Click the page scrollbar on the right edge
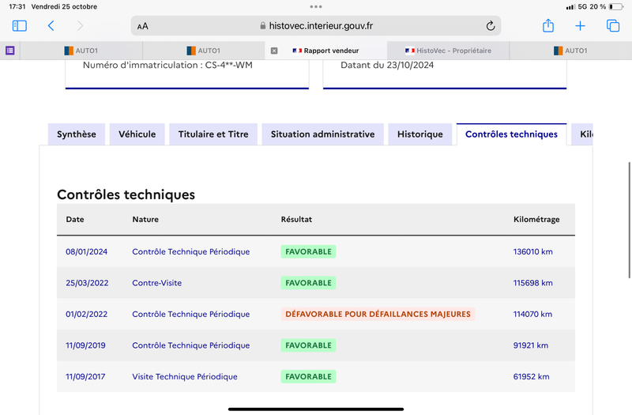The image size is (632, 415). click(629, 221)
